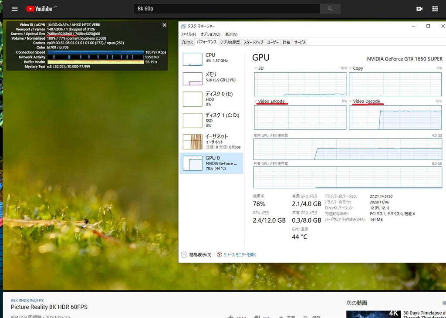Viewport: 446px width, 318px height.
Task: Select the イーサネット performance item
Action: [211, 142]
